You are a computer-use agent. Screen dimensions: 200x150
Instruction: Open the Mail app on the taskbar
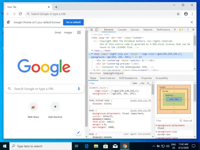click(x=115, y=146)
